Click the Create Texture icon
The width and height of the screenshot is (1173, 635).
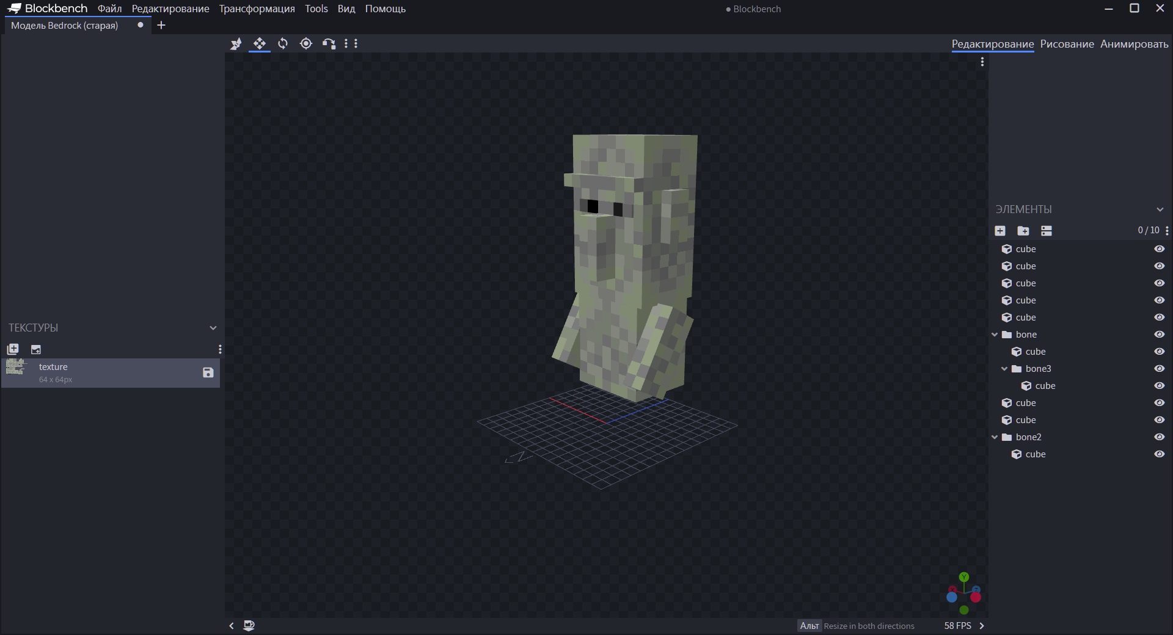36,349
